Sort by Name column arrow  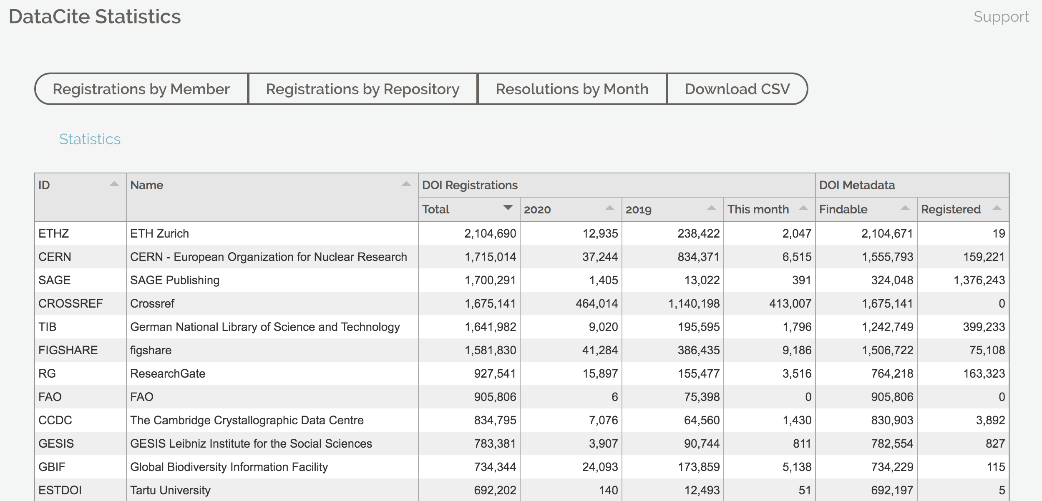click(406, 184)
